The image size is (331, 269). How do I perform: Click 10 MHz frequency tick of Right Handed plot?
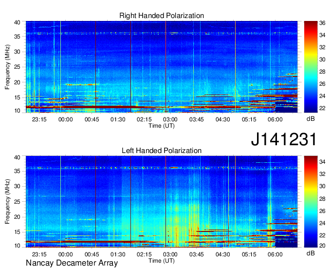pos(17,111)
